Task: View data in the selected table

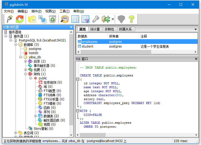Action: click(75, 19)
